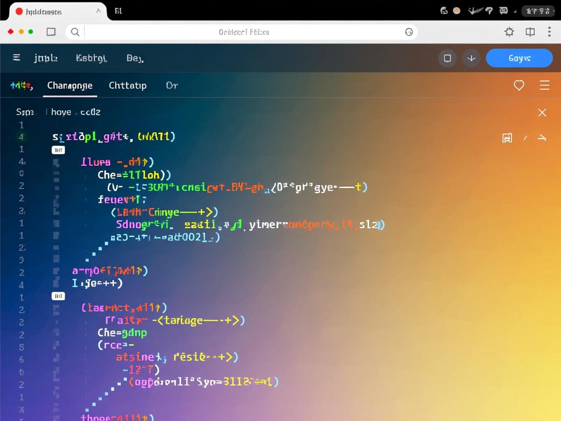Close the code panel with X
Image resolution: width=561 pixels, height=421 pixels.
(542, 113)
